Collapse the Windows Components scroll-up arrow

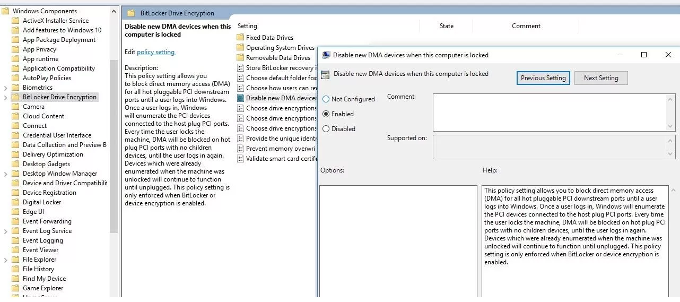[x=114, y=11]
